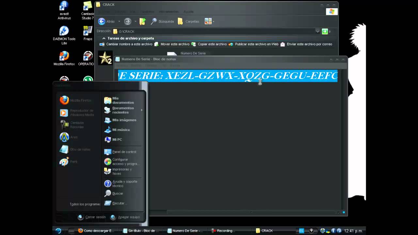Click the Start orb on taskbar
This screenshot has width=418, height=235.
(x=58, y=231)
